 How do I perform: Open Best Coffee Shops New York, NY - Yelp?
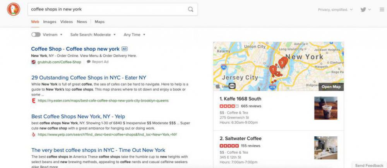click(78, 116)
